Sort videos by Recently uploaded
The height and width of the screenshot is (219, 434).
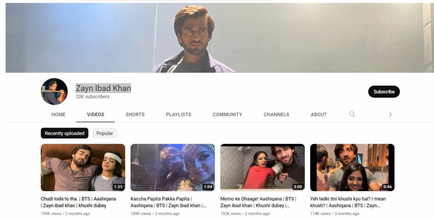[x=64, y=133]
